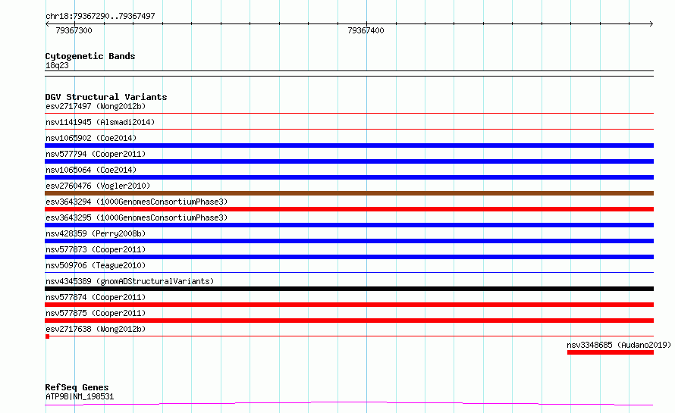Image resolution: width=675 pixels, height=413 pixels.
Task: Click the 79367400 ruler position label
Action: click(x=366, y=30)
